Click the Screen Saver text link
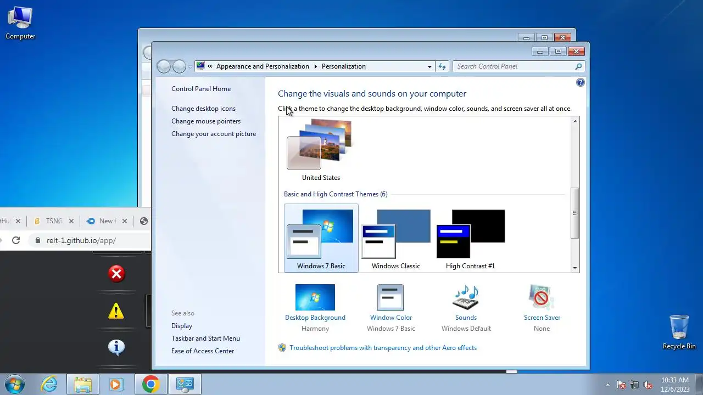 pos(542,318)
